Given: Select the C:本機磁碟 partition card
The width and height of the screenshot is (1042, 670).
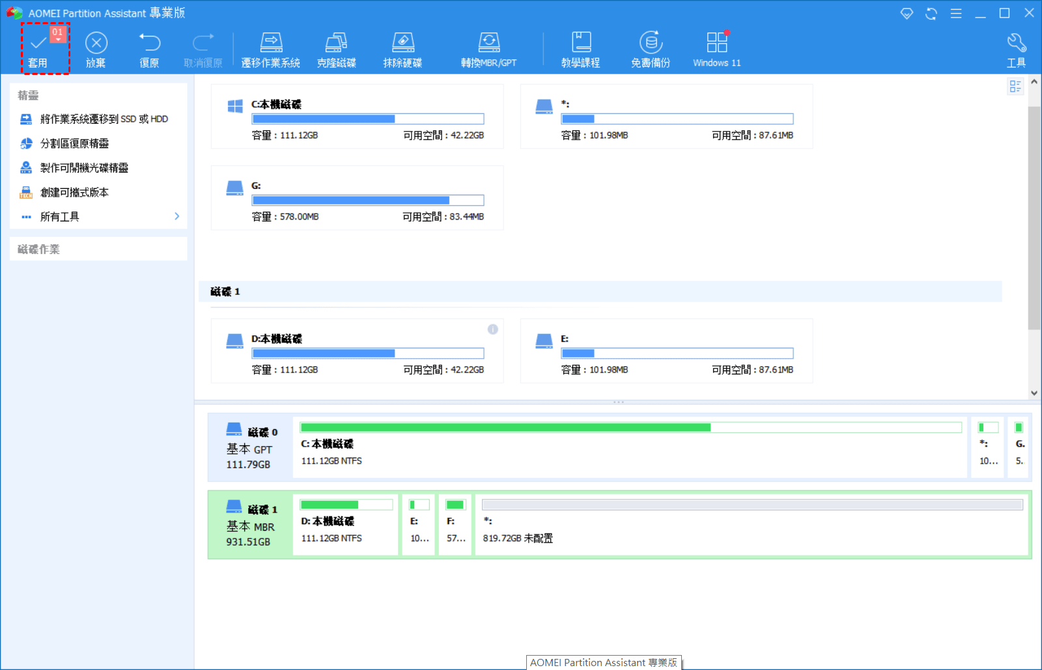Looking at the screenshot, I should coord(358,117).
